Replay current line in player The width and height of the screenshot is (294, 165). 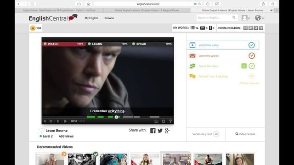[x=51, y=121]
